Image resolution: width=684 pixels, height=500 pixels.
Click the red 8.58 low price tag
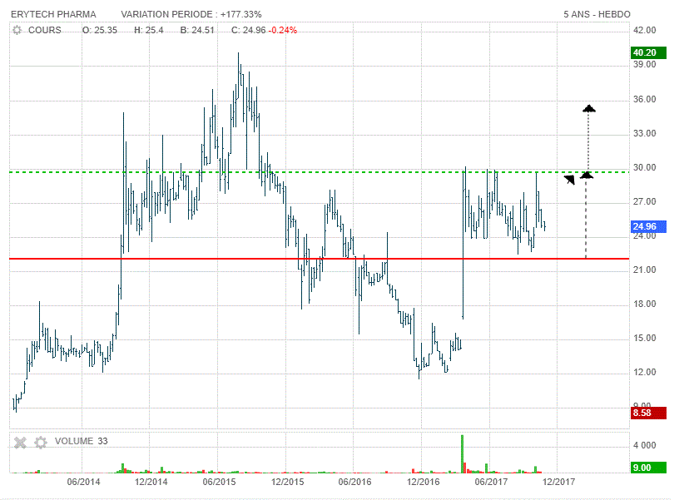coord(648,413)
